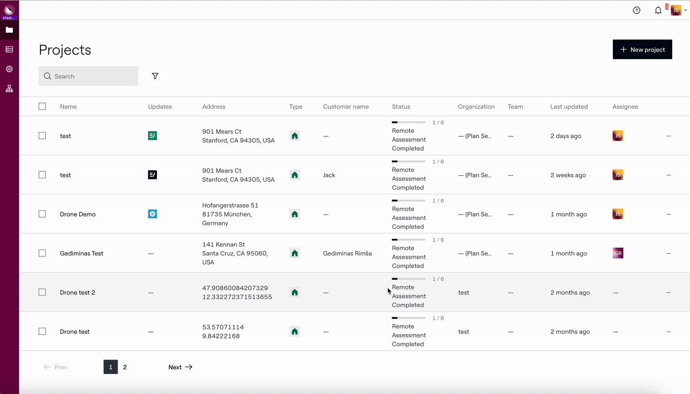Open the table list icon in the sidebar

9,50
